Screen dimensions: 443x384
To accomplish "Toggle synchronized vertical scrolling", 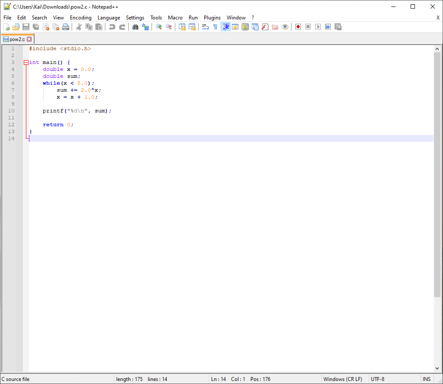I will (182, 27).
